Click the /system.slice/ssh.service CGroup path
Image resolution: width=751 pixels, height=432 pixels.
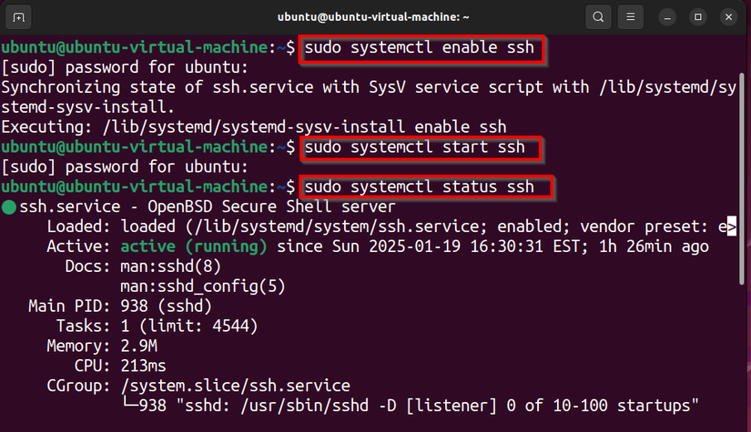(235, 386)
